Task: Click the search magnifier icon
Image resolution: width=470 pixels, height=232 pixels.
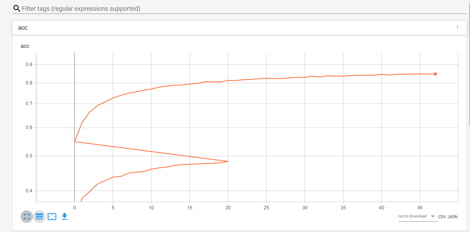Action: click(x=16, y=8)
